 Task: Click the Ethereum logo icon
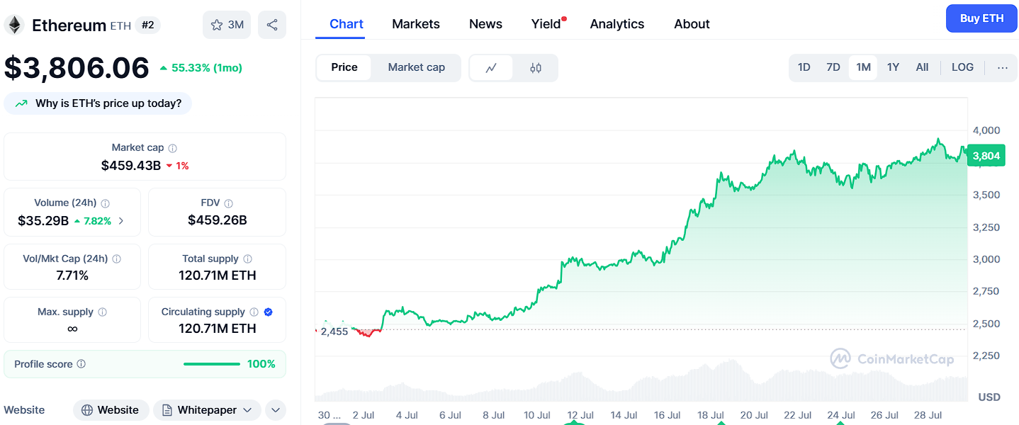coord(15,24)
